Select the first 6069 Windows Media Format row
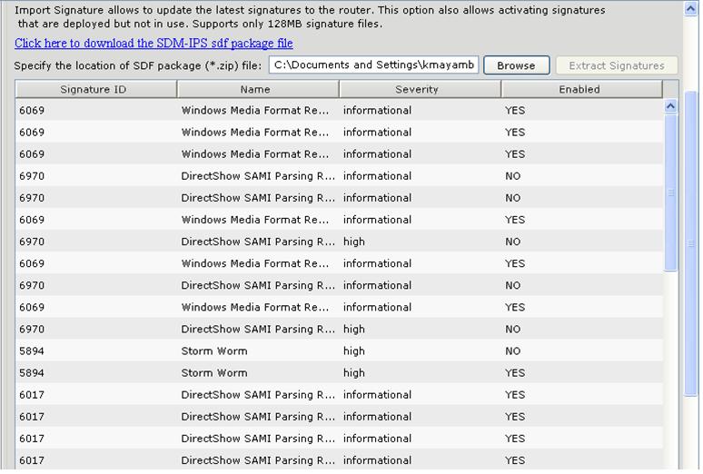The height and width of the screenshot is (474, 703). pos(340,110)
